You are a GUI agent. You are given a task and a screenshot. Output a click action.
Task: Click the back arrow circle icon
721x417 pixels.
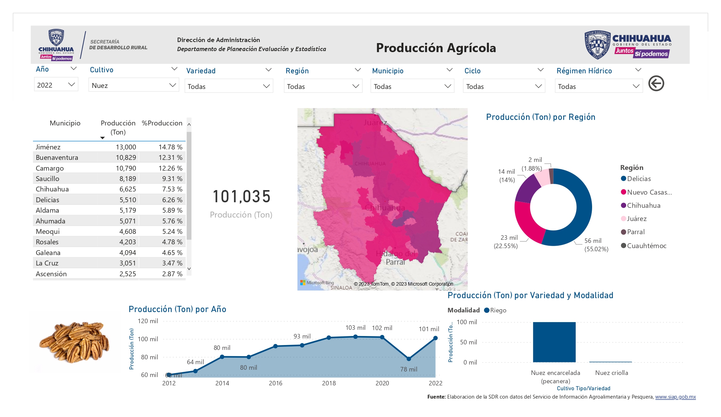pyautogui.click(x=656, y=83)
